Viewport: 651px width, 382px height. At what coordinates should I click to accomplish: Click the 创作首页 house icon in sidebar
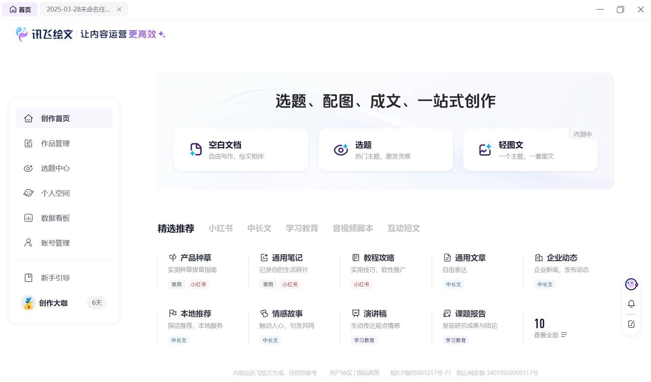tap(28, 118)
